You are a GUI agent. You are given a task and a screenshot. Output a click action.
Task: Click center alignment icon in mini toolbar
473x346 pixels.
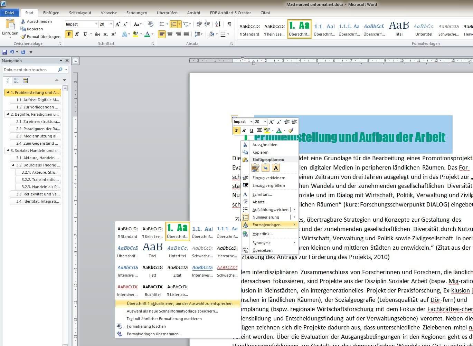coord(259,130)
